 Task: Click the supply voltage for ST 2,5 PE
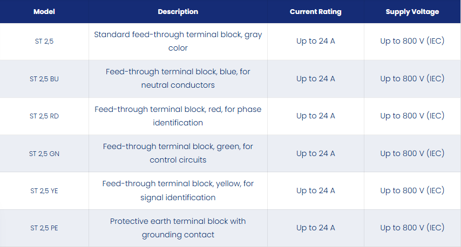coord(412,228)
